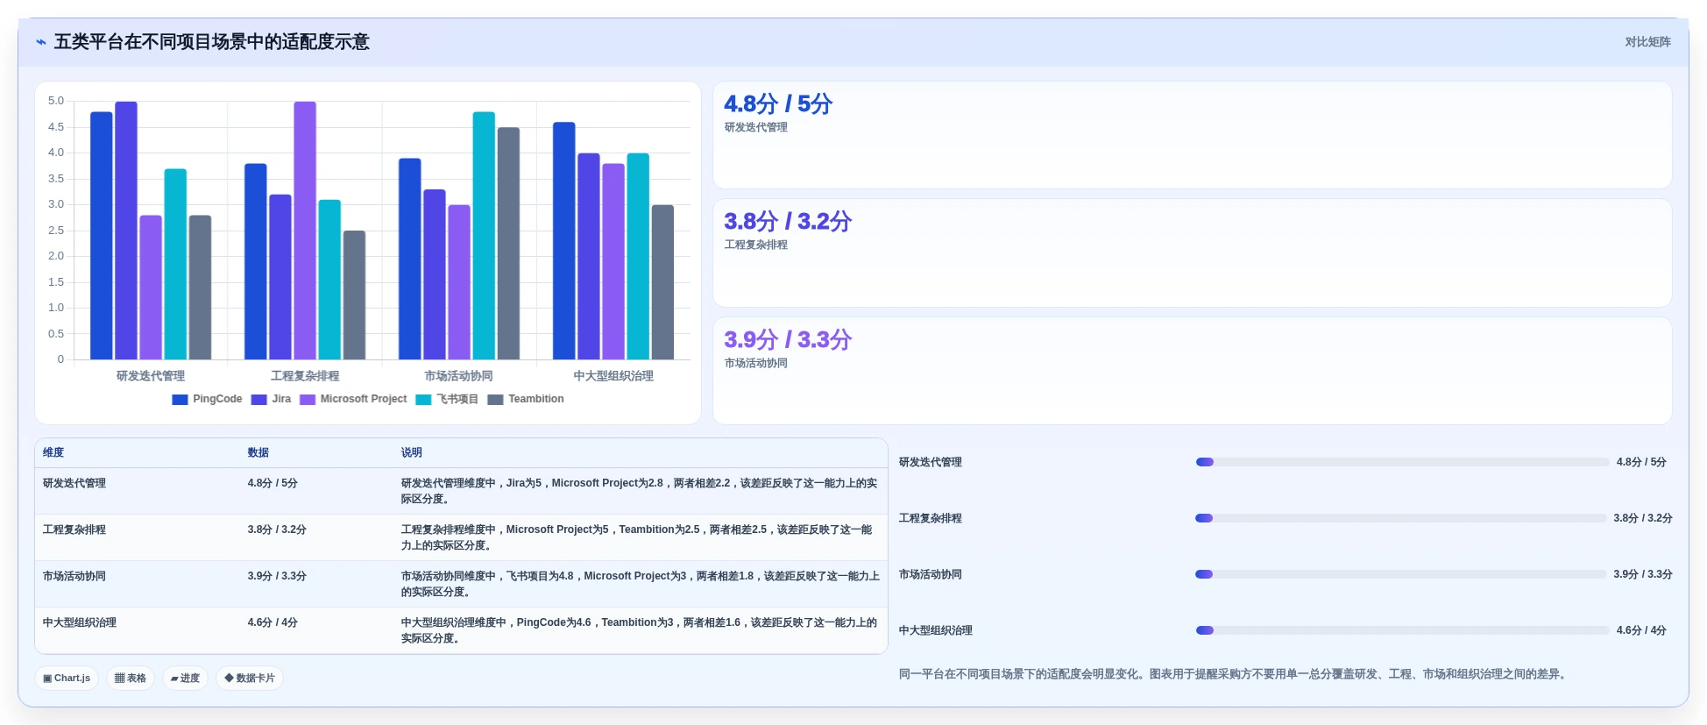Viewport: 1707px width, 725px height.
Task: Select the 研发迭代管理 table row cell
Action: click(x=74, y=483)
